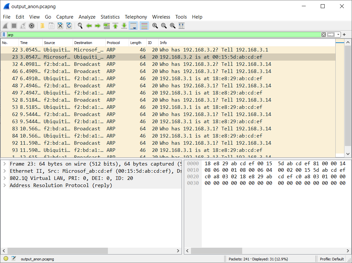The width and height of the screenshot is (352, 263).
Task: Toggle auto scroll during live capture
Action: click(x=133, y=26)
